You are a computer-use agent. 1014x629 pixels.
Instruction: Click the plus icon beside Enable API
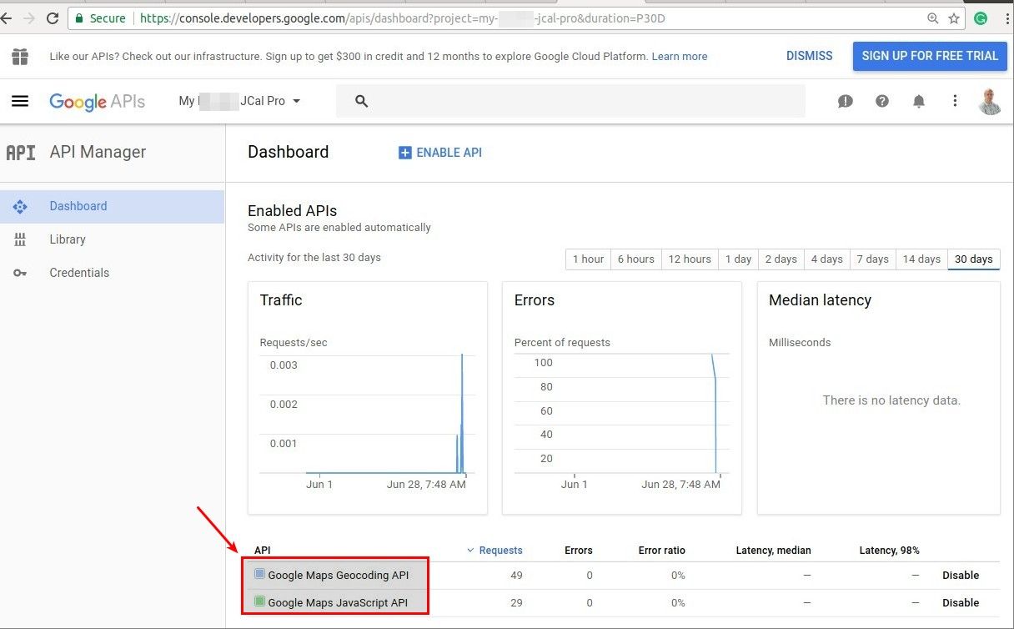(405, 153)
